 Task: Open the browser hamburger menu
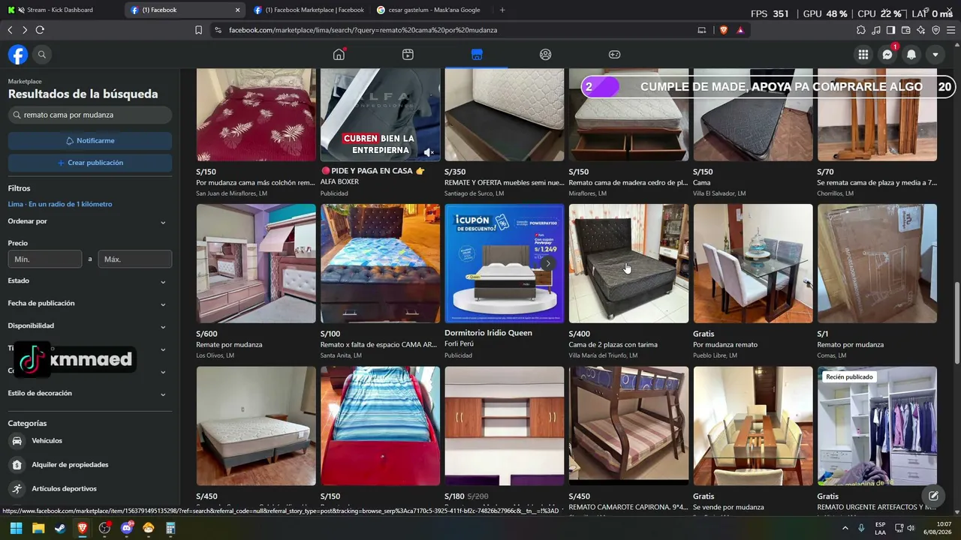951,30
